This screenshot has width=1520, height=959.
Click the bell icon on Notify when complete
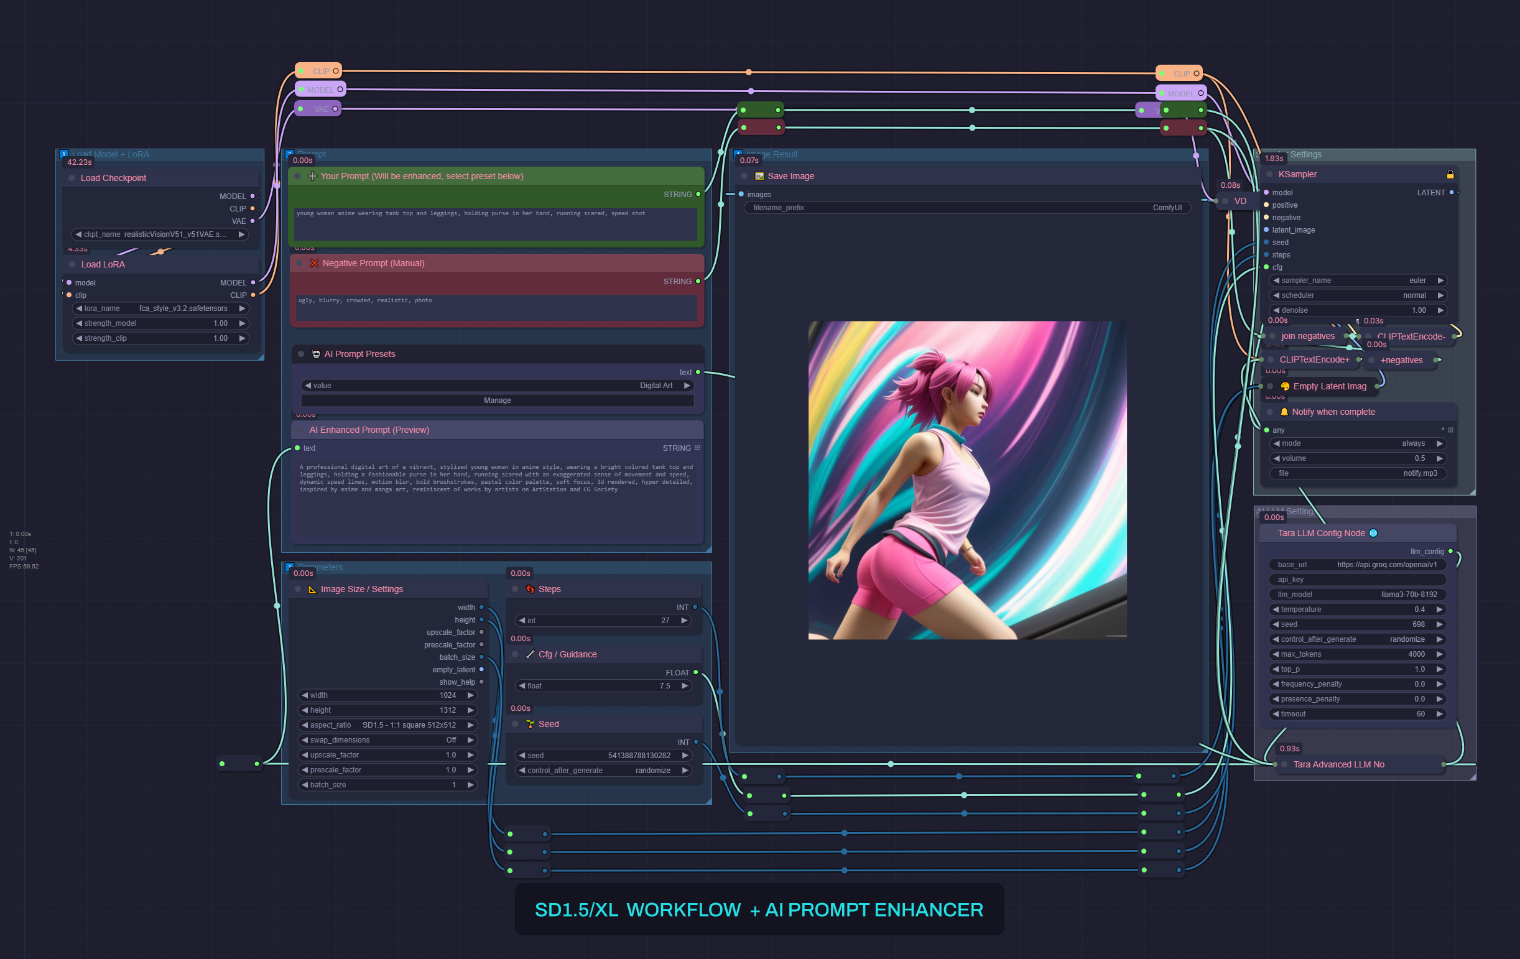click(1283, 412)
